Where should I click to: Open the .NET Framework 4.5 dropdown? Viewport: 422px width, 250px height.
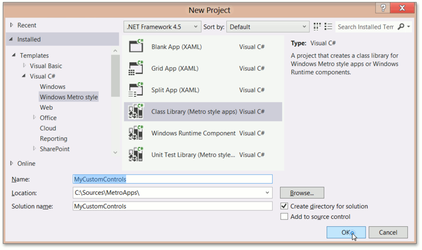pos(162,27)
